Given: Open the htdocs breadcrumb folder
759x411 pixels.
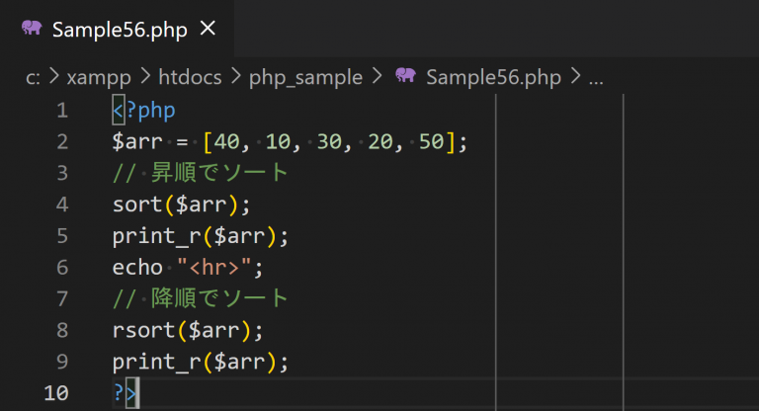Looking at the screenshot, I should click(192, 78).
